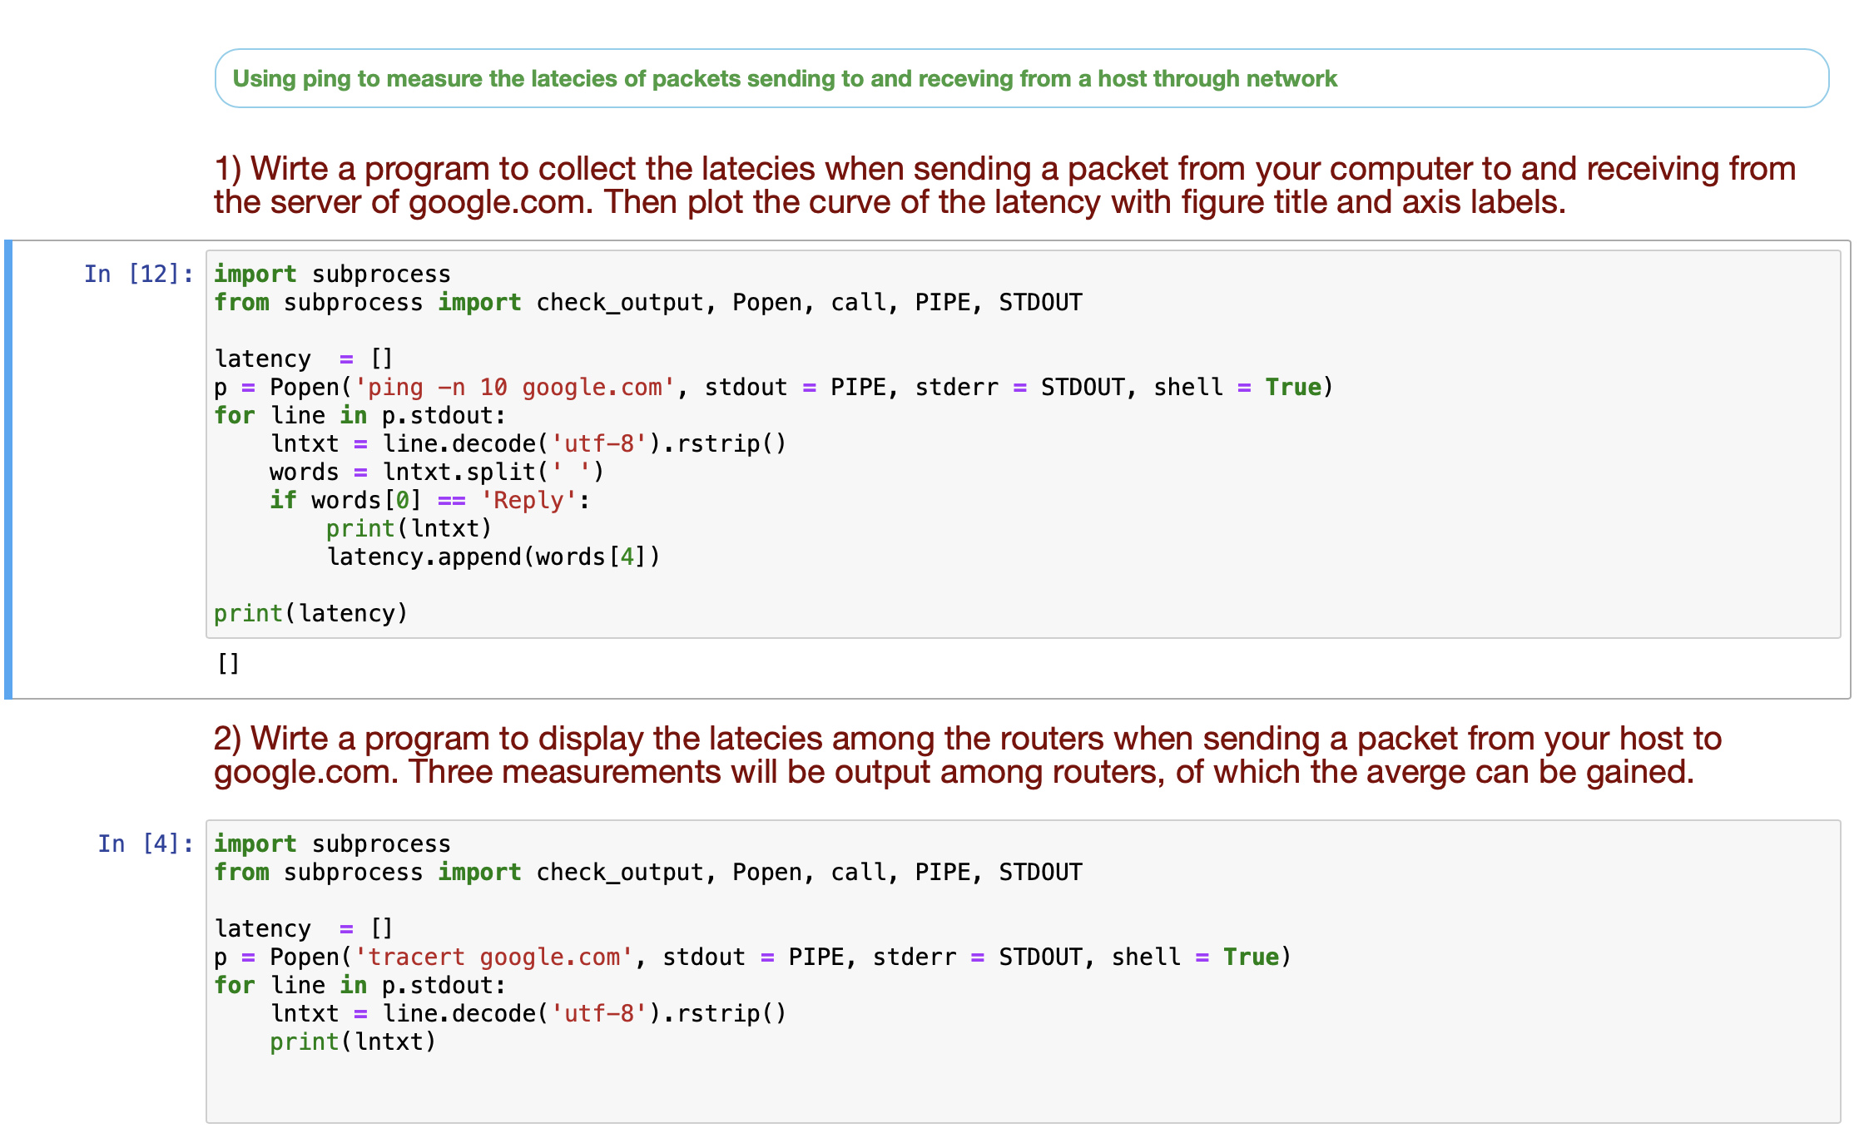This screenshot has width=1869, height=1138.
Task: Click the print(latency) statement
Action: pyautogui.click(x=310, y=613)
